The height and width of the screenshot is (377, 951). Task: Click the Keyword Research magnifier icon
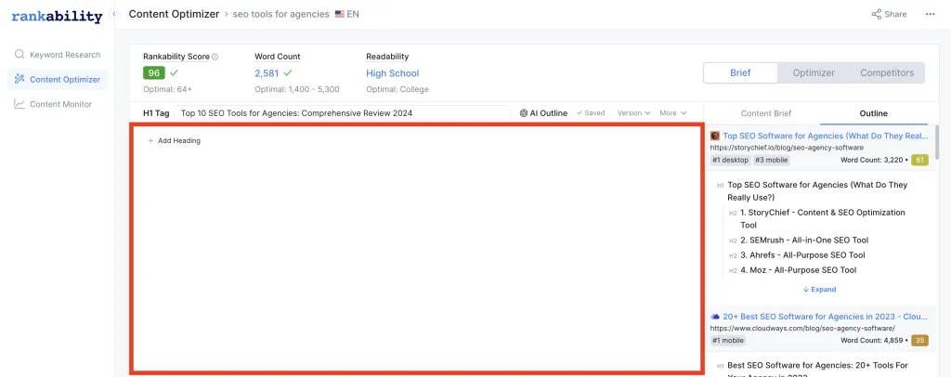(20, 55)
